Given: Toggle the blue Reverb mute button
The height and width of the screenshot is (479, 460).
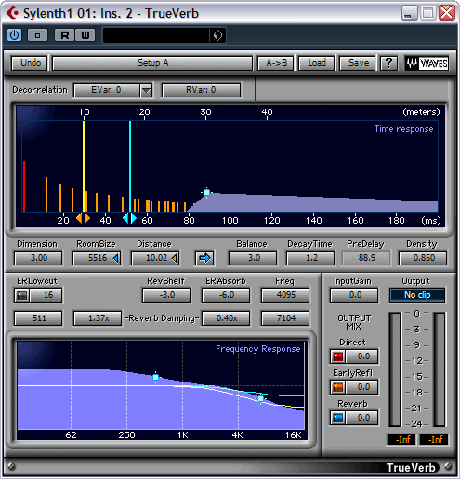Looking at the screenshot, I should [x=337, y=418].
